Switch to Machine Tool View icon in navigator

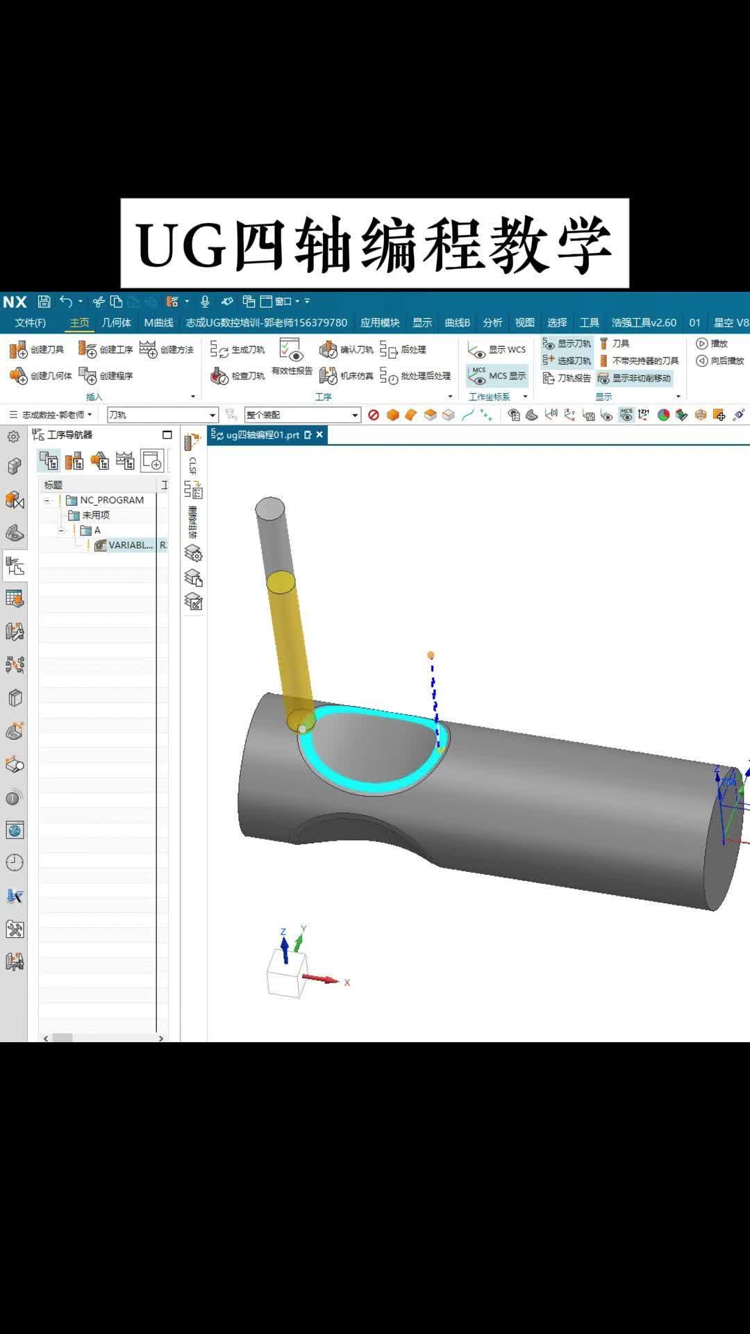coord(74,461)
